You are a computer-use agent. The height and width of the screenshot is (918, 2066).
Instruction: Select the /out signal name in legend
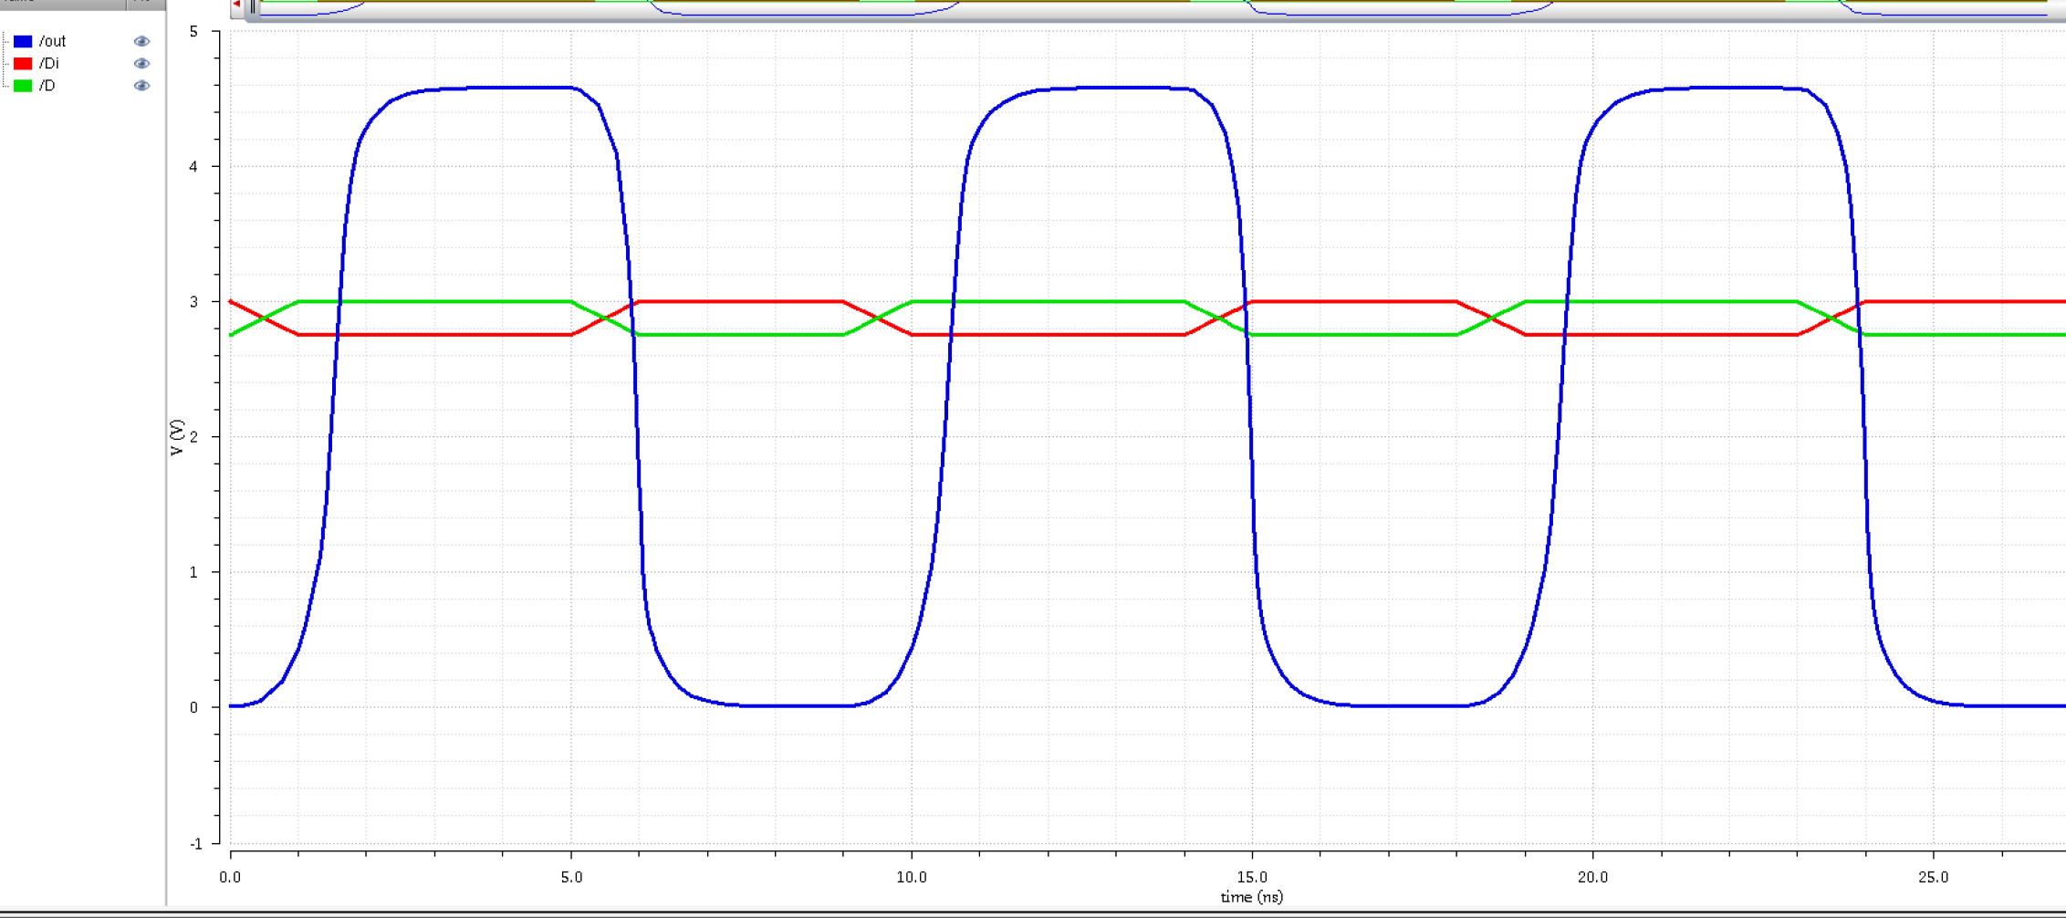(x=53, y=41)
